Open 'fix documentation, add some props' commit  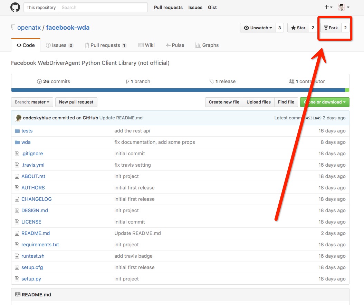click(155, 142)
